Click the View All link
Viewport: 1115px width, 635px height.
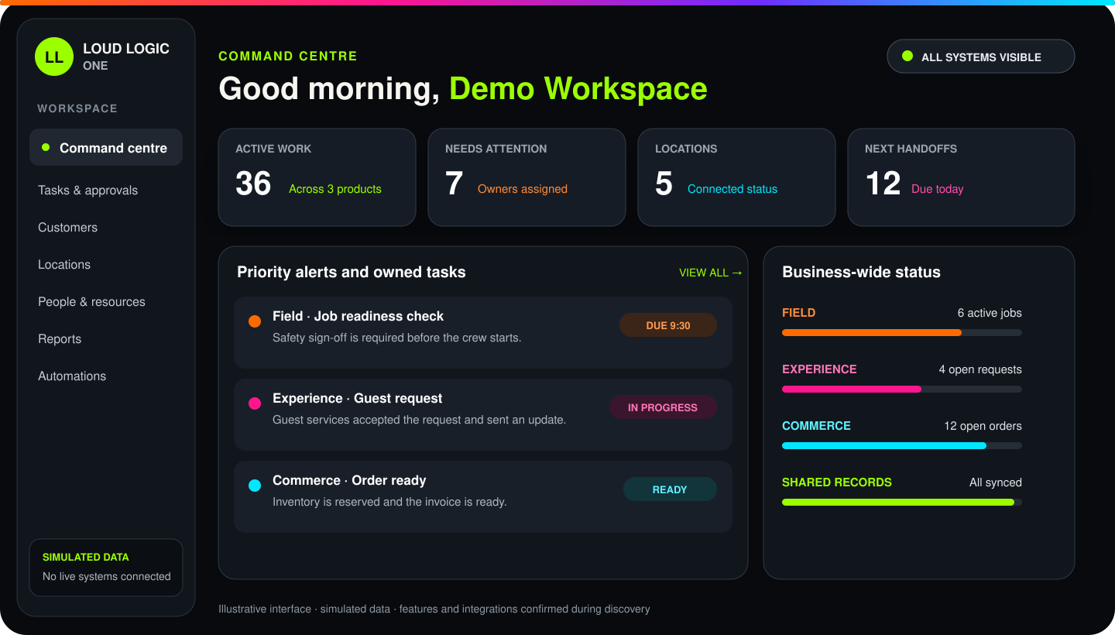[710, 273]
